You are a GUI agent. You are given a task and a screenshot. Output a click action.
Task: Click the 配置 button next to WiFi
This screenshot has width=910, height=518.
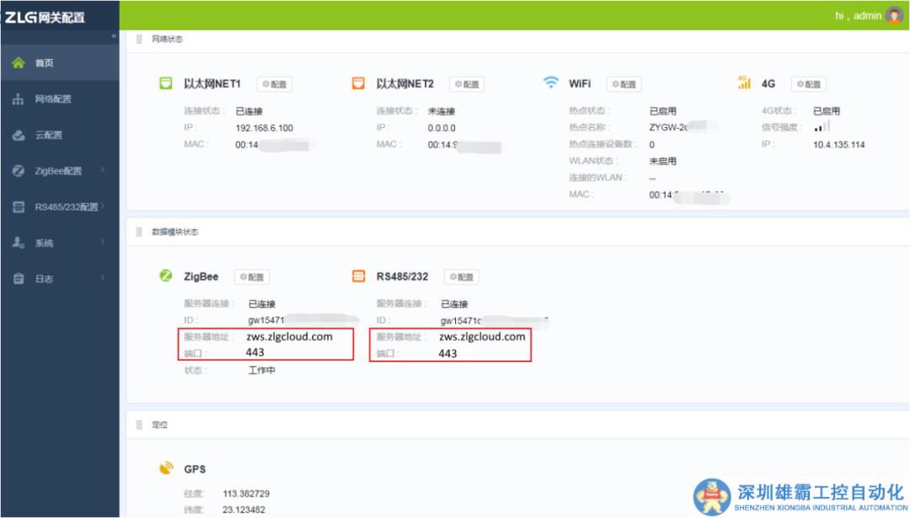coord(624,83)
